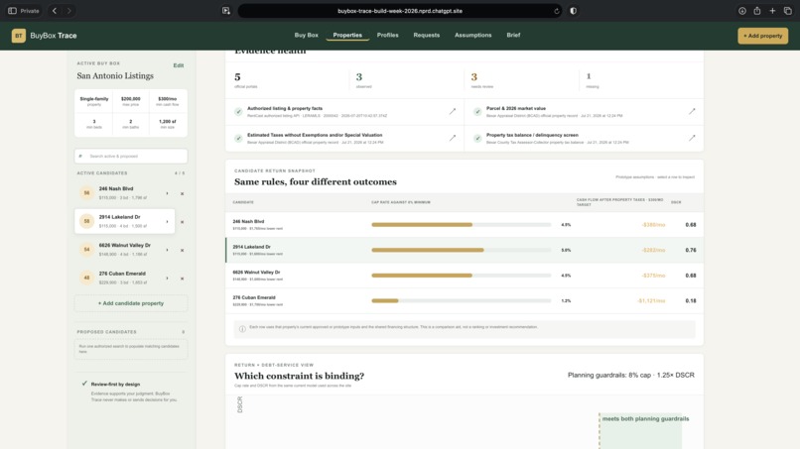The height and width of the screenshot is (449, 800).
Task: Show the tab overview icon
Action: pyautogui.click(x=788, y=11)
